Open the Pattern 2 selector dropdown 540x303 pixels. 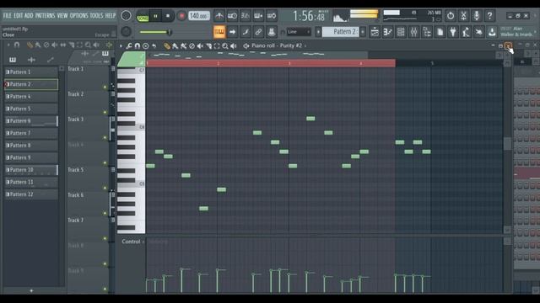click(340, 32)
